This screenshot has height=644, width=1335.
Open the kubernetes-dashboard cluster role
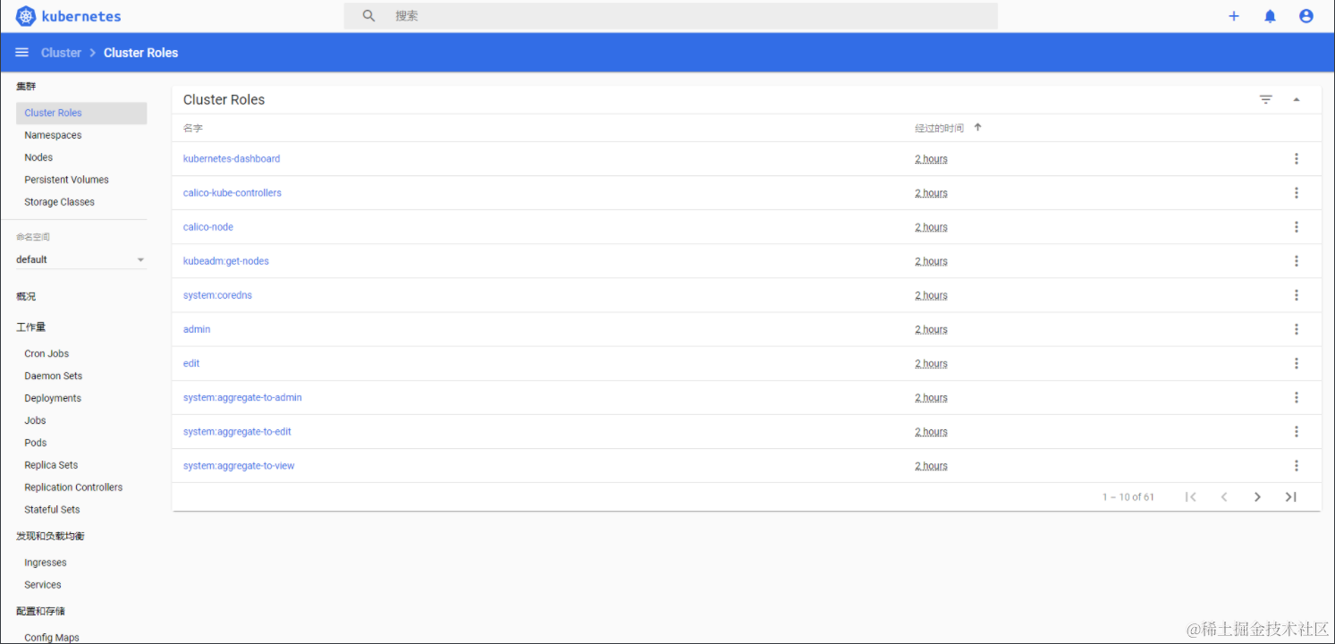click(x=232, y=159)
